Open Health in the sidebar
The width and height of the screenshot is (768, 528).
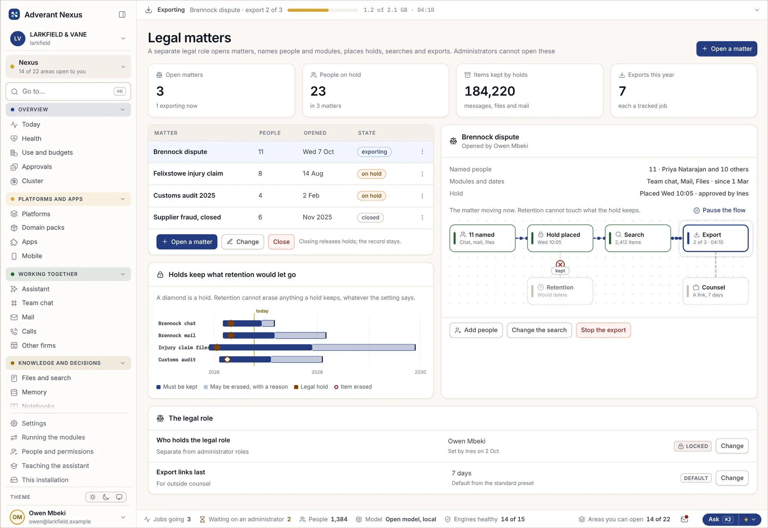point(31,139)
